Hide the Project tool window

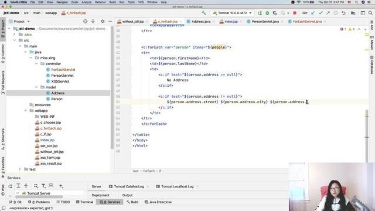tap(110, 22)
